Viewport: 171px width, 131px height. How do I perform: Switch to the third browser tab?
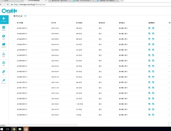(60, 1)
